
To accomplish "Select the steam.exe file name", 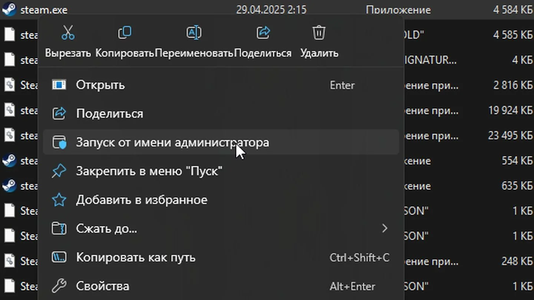I will [x=44, y=10].
